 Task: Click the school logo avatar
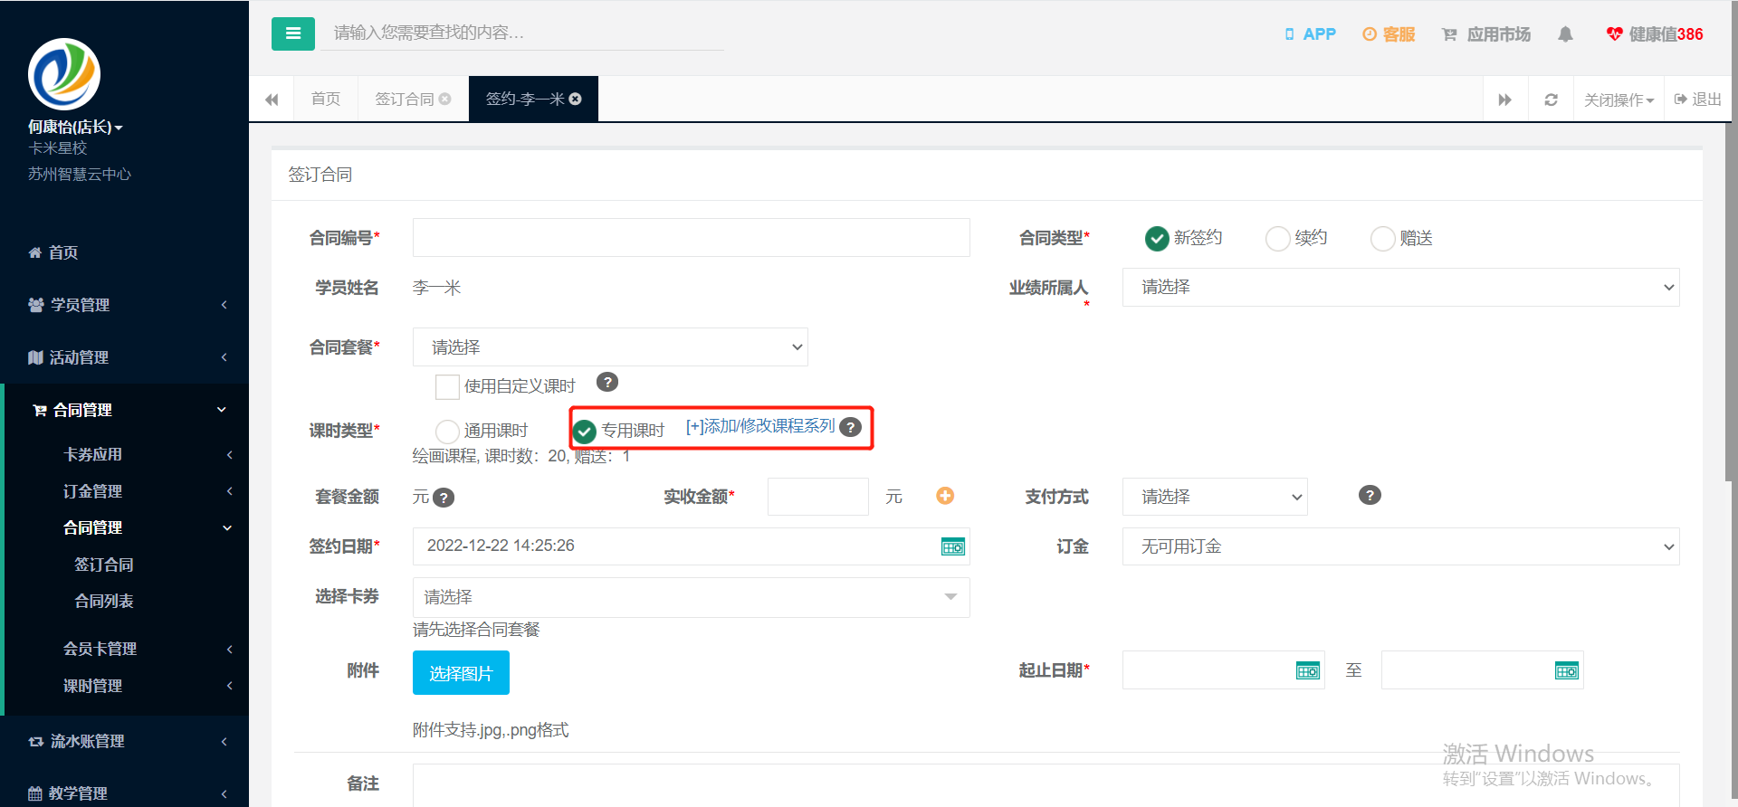[x=64, y=74]
